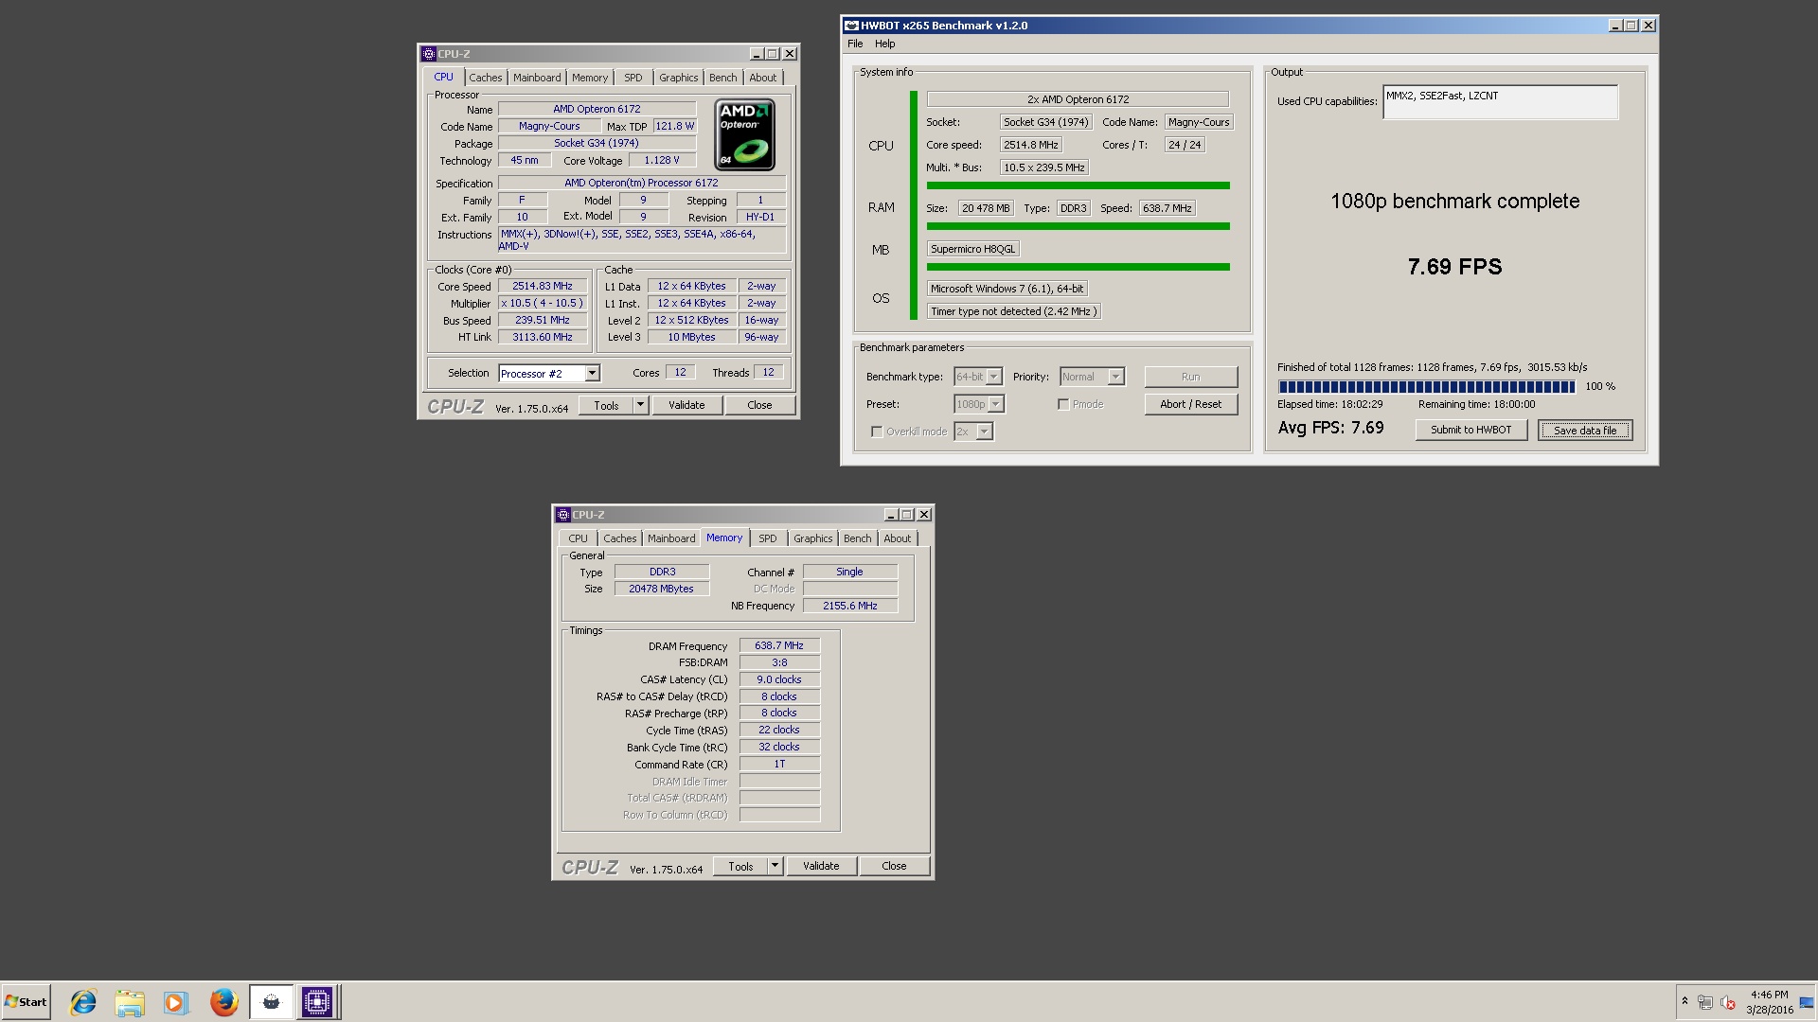The image size is (1818, 1022).
Task: Click the 7.69 FPS result text
Action: point(1454,267)
